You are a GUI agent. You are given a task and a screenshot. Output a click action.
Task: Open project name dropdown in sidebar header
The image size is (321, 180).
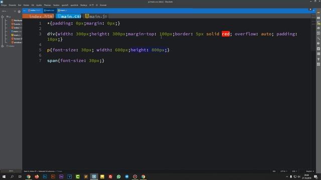tap(5, 11)
